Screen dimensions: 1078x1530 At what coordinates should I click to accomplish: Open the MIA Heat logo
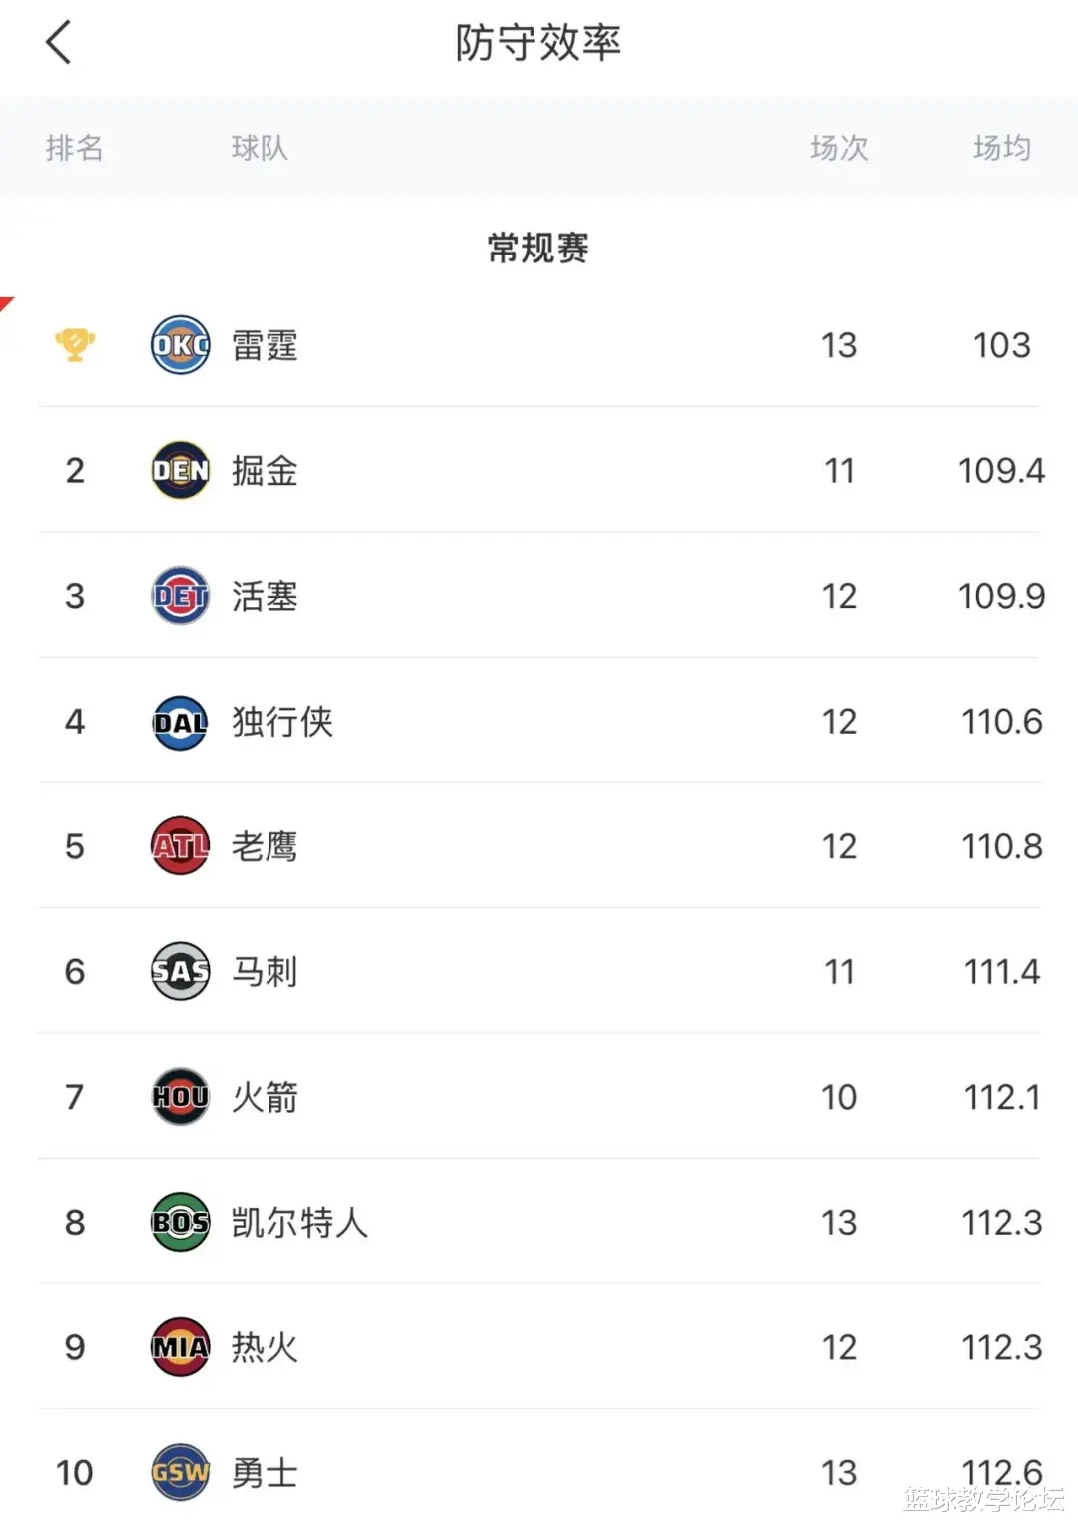[180, 1347]
